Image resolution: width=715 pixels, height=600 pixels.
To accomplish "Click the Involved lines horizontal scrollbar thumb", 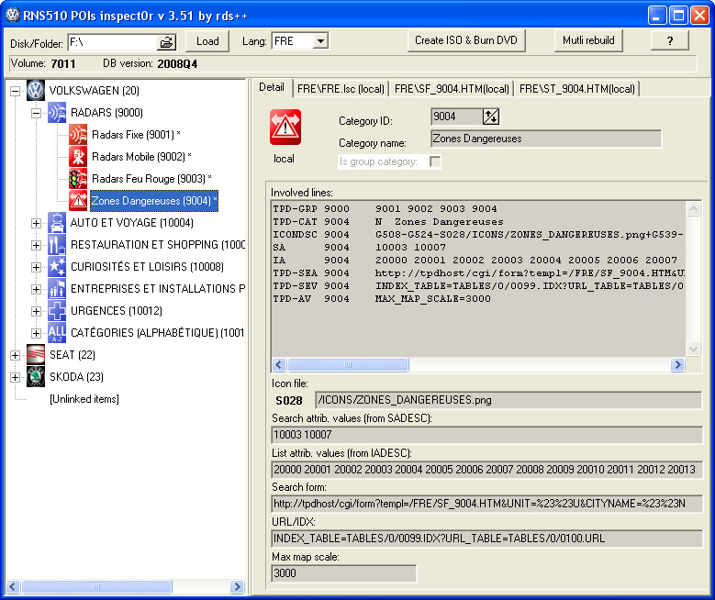I will click(x=347, y=364).
